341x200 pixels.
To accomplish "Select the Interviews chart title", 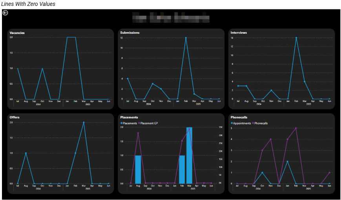I will click(x=239, y=33).
